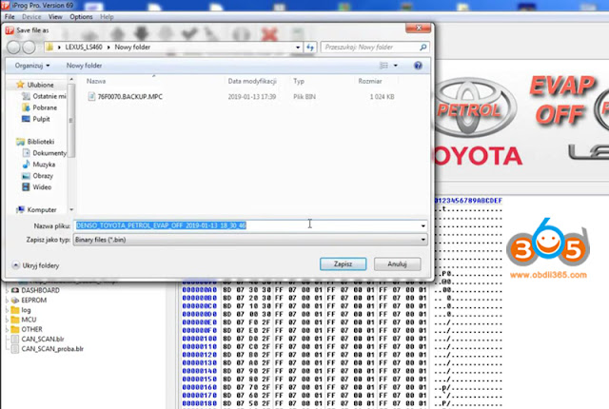Click Nowy folder toolbar button

tap(84, 66)
